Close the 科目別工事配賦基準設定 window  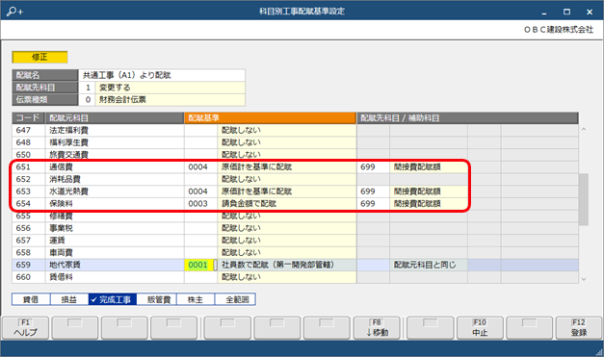[x=590, y=12]
